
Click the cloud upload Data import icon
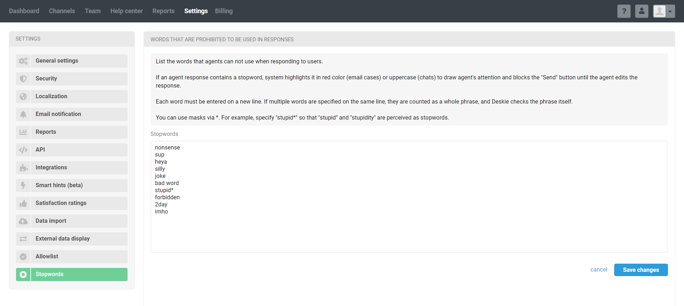point(23,221)
